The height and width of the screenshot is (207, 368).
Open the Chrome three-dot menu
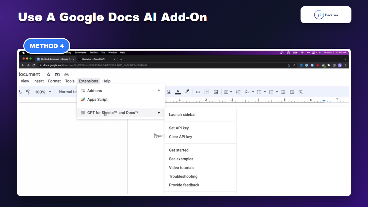click(345, 65)
